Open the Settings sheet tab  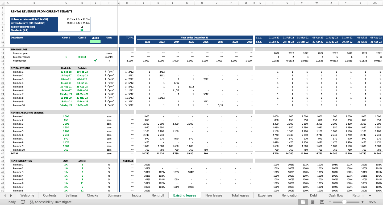click(x=72, y=195)
